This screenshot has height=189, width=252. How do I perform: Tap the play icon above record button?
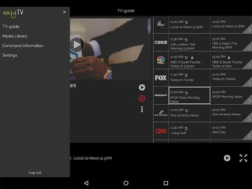pos(142,87)
